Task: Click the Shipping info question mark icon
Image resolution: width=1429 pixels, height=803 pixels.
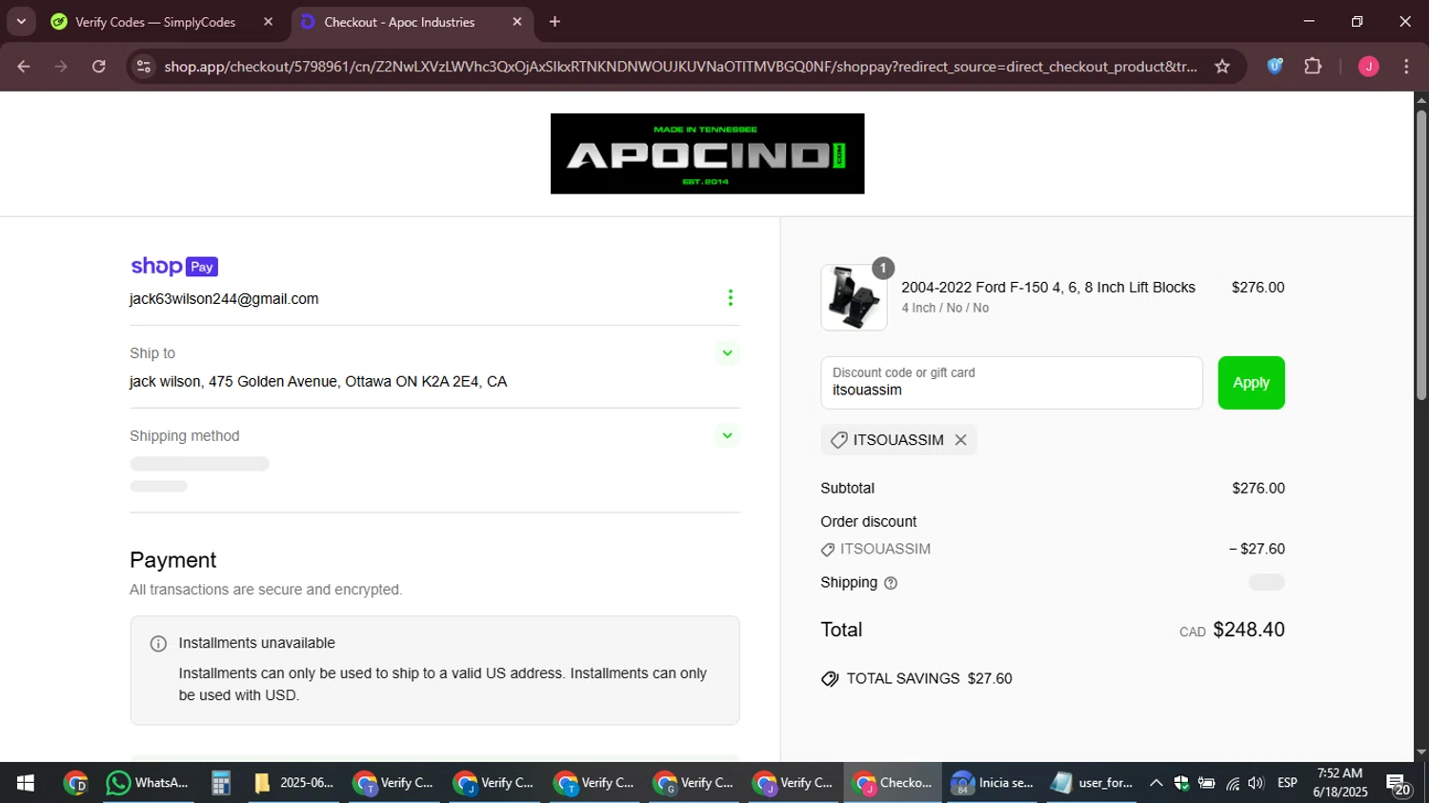Action: [x=891, y=583]
